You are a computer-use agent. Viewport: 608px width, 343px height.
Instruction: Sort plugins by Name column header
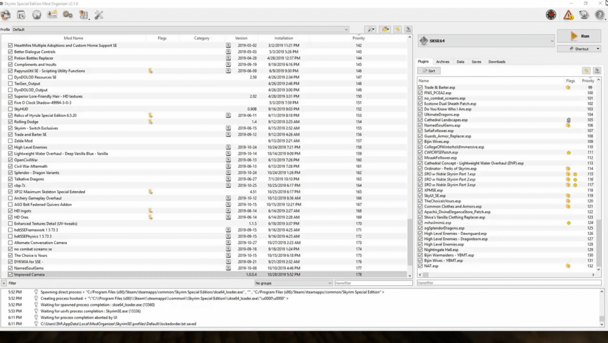491,81
